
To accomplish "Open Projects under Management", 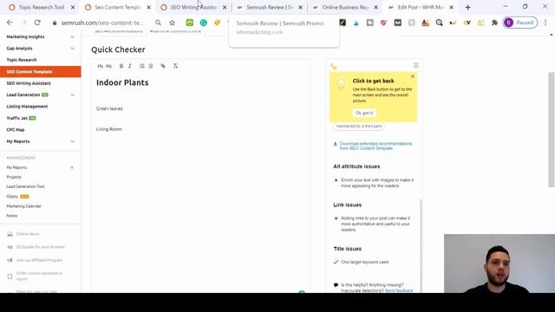I will pyautogui.click(x=14, y=177).
